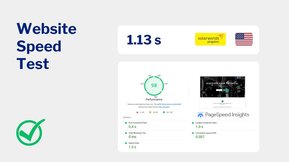Click the solarwinds pingdom logo

pos(210,39)
